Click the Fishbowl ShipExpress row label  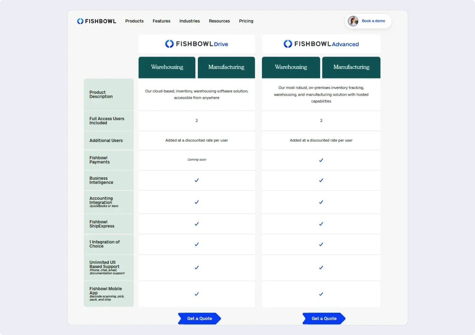coord(102,224)
